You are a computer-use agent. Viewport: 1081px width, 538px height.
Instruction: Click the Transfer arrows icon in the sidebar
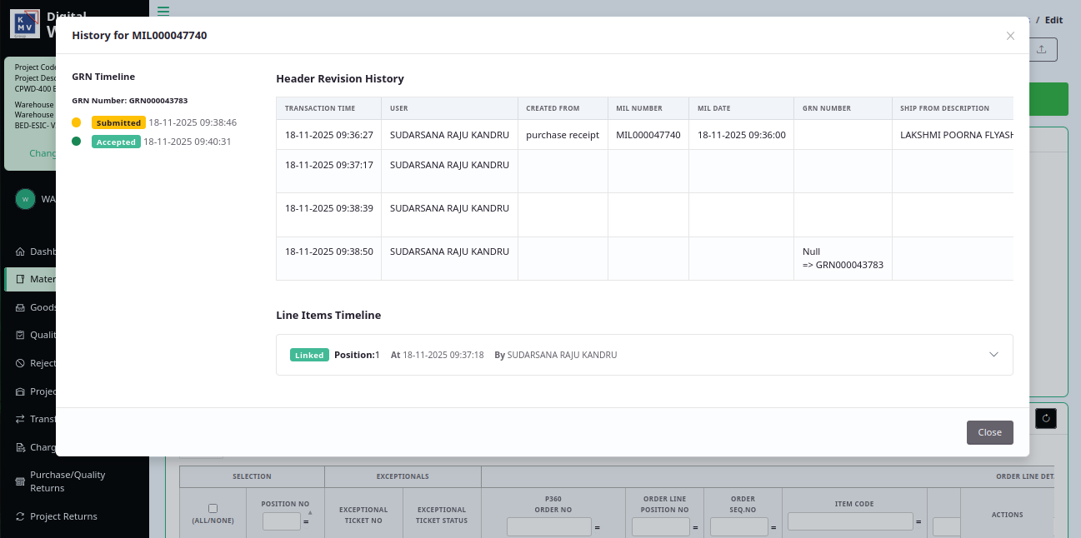coord(21,419)
